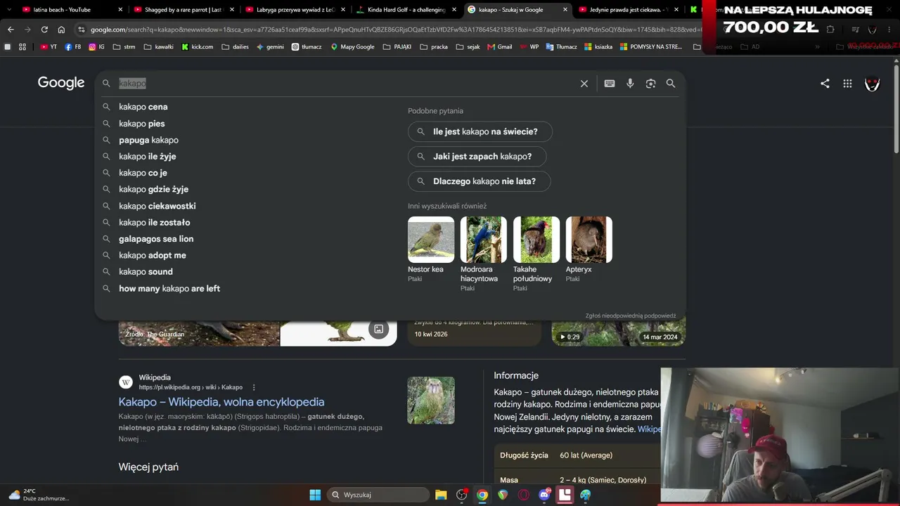The width and height of the screenshot is (900, 506).
Task: Open the ksiazka bookmarks folder
Action: (597, 47)
